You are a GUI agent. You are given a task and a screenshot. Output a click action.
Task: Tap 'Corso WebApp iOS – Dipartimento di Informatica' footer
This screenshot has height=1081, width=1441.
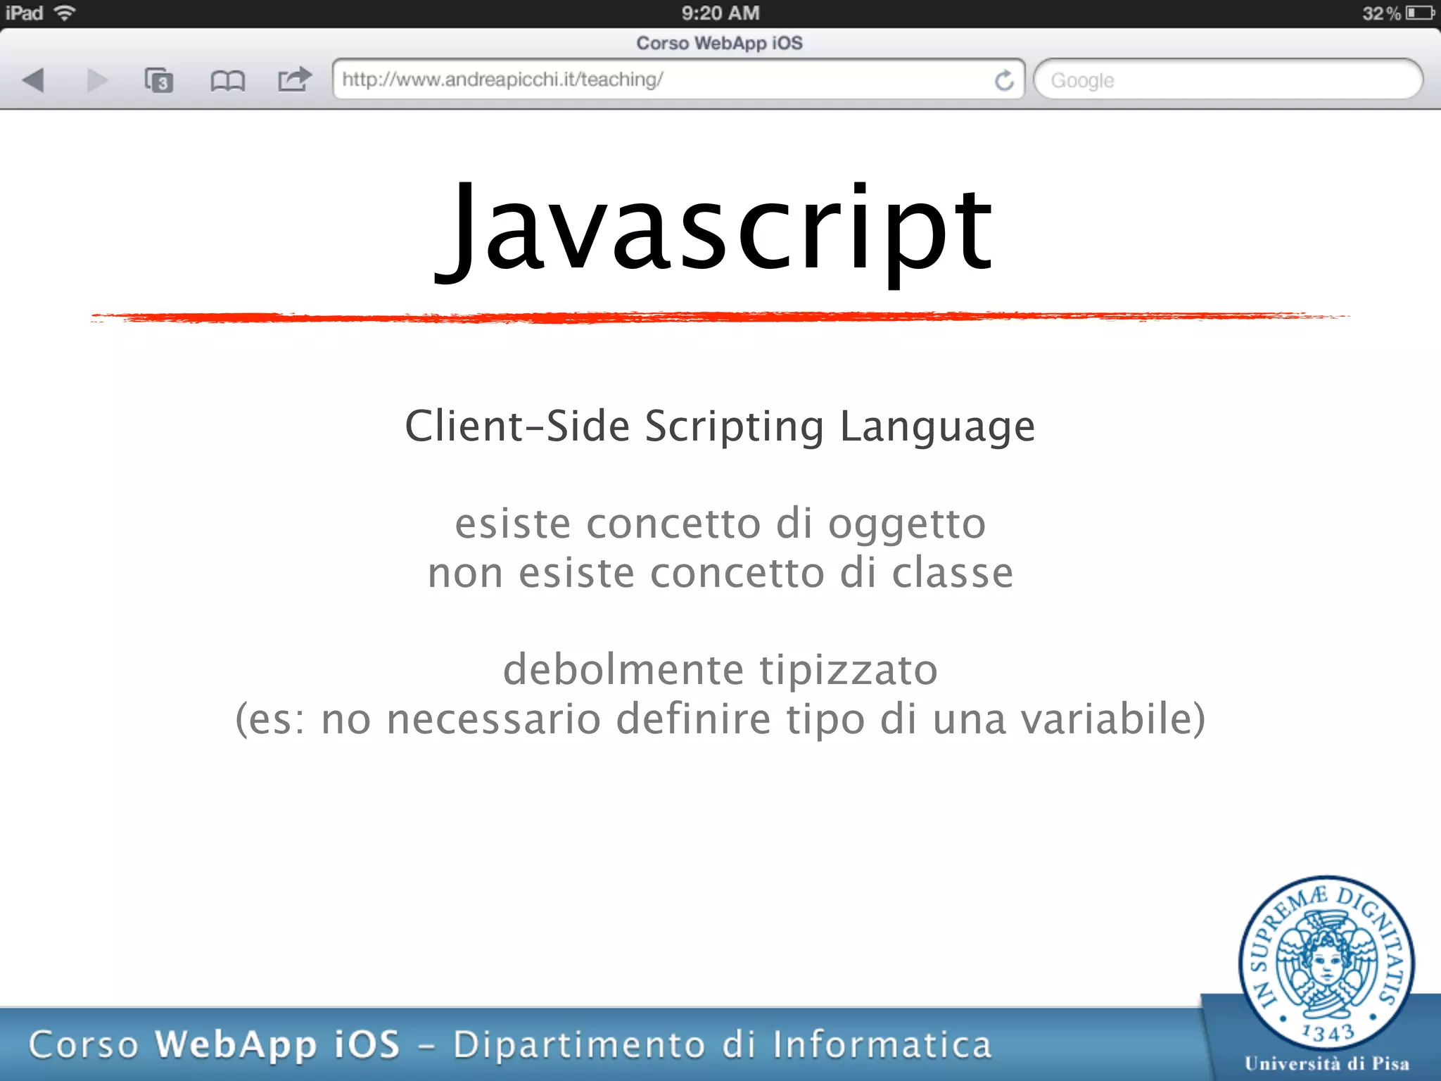510,1044
